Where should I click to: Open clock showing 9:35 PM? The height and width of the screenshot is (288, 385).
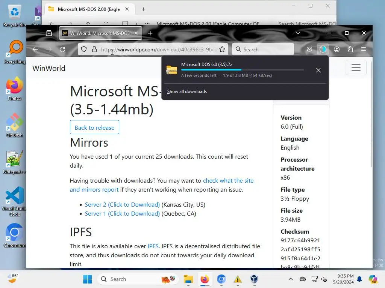(343, 279)
